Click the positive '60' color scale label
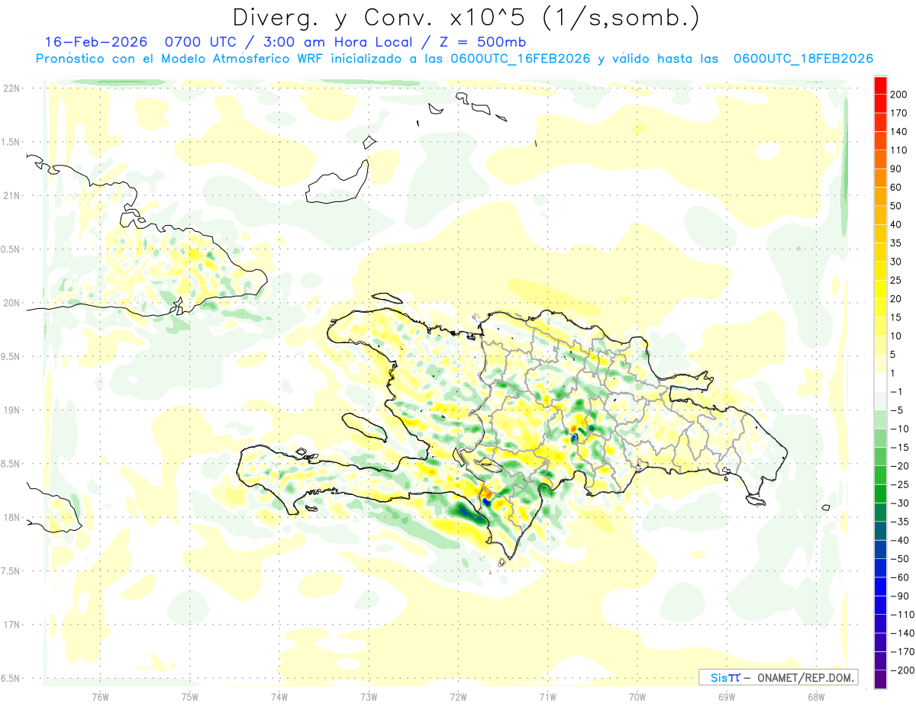The image size is (916, 707). [x=898, y=188]
